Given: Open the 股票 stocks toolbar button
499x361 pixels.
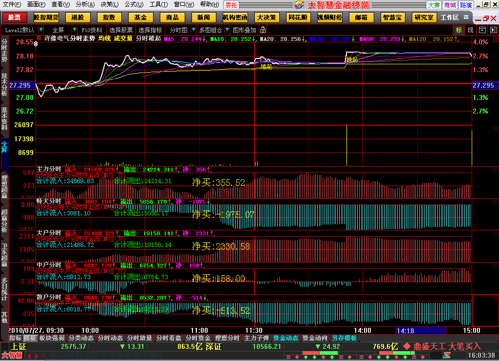Looking at the screenshot, I should [x=14, y=18].
